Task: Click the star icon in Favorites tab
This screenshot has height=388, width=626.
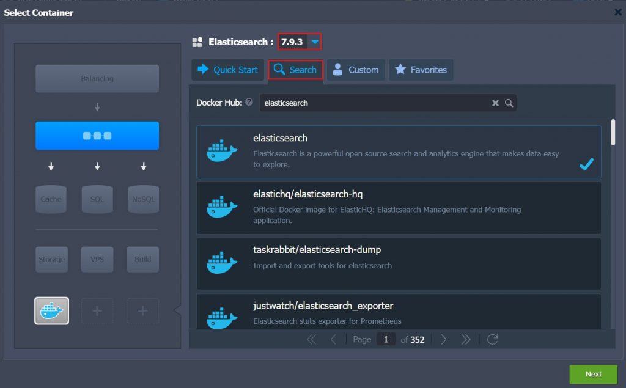Action: (x=400, y=69)
